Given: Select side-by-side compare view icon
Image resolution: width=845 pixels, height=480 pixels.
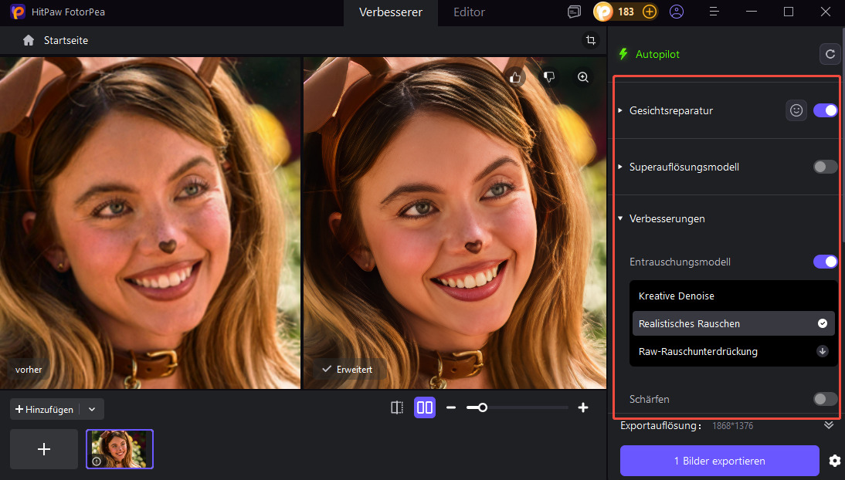Looking at the screenshot, I should (424, 407).
